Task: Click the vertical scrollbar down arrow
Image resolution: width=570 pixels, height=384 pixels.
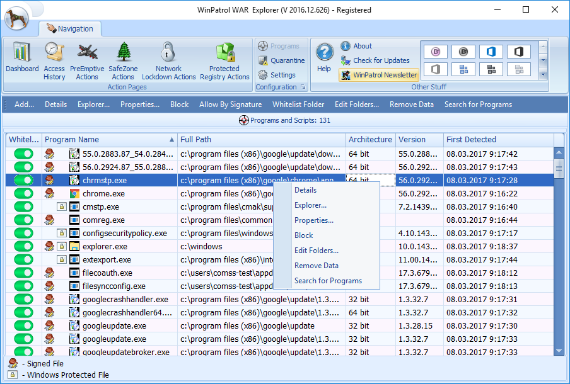Action: click(x=559, y=351)
